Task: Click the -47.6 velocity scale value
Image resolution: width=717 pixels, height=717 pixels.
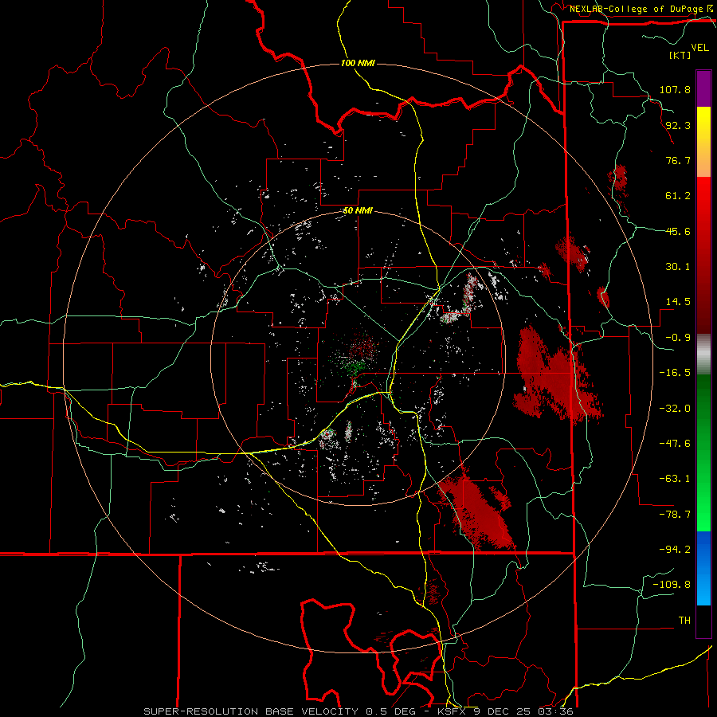Action: [675, 444]
